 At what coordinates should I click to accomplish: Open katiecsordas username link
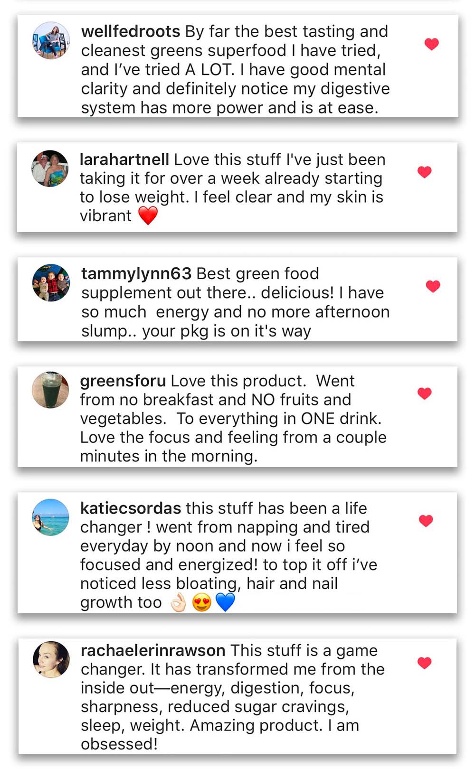point(131,508)
